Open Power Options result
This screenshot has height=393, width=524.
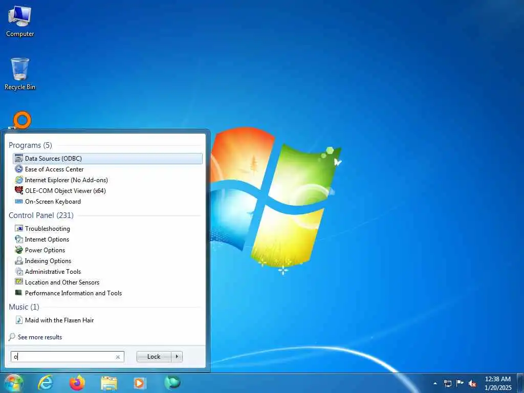(x=107, y=250)
